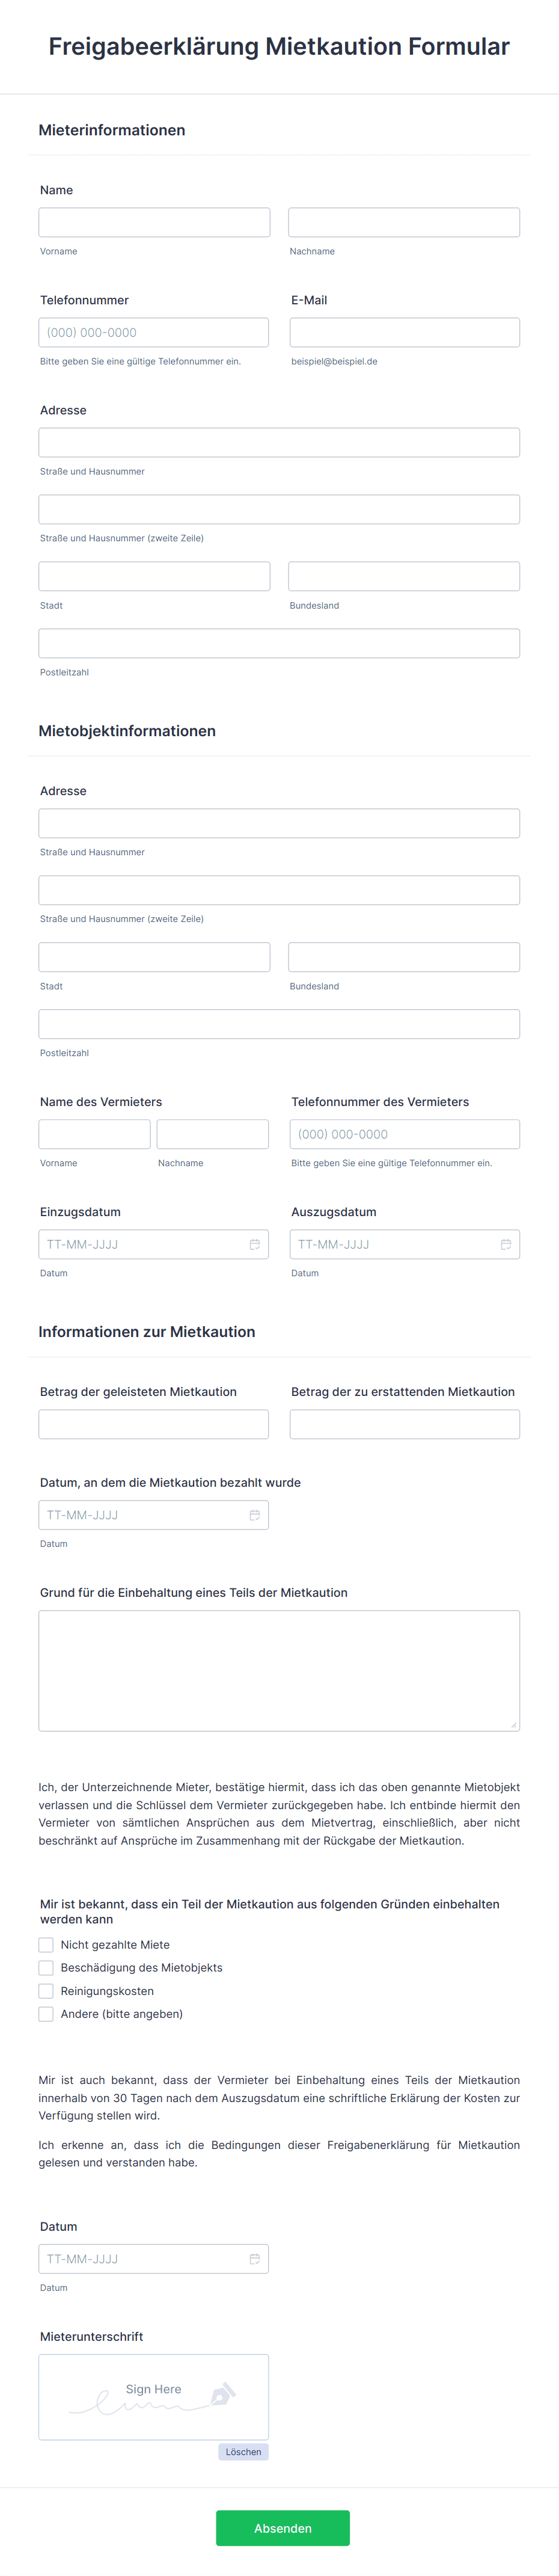Click the Betrag der geleisteten Mietkaution field
This screenshot has width=559, height=2576.
(x=153, y=1423)
